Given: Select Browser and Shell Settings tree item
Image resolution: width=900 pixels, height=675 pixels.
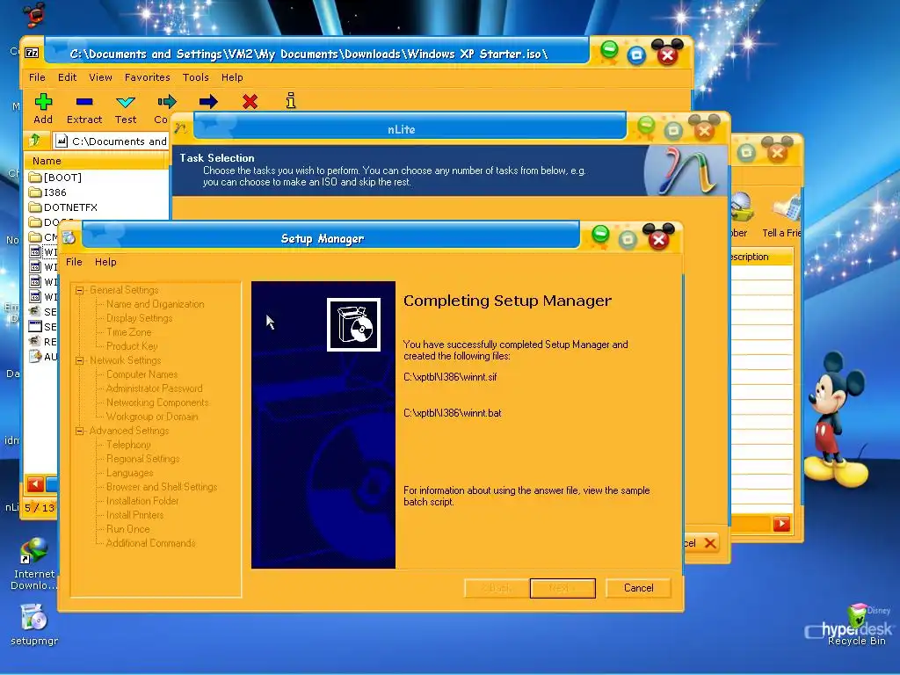Looking at the screenshot, I should [x=162, y=487].
